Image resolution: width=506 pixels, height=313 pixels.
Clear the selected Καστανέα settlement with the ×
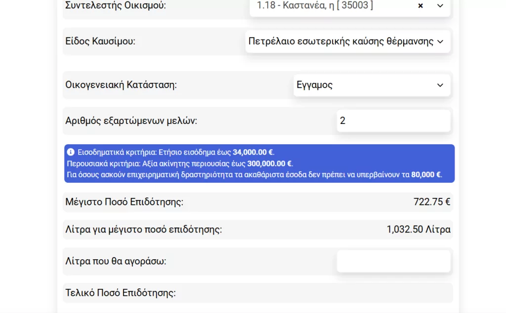tap(421, 6)
